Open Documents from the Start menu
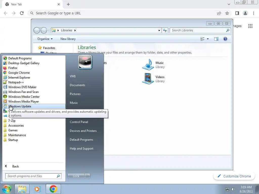Image resolution: width=259 pixels, height=194 pixels. [x=77, y=85]
